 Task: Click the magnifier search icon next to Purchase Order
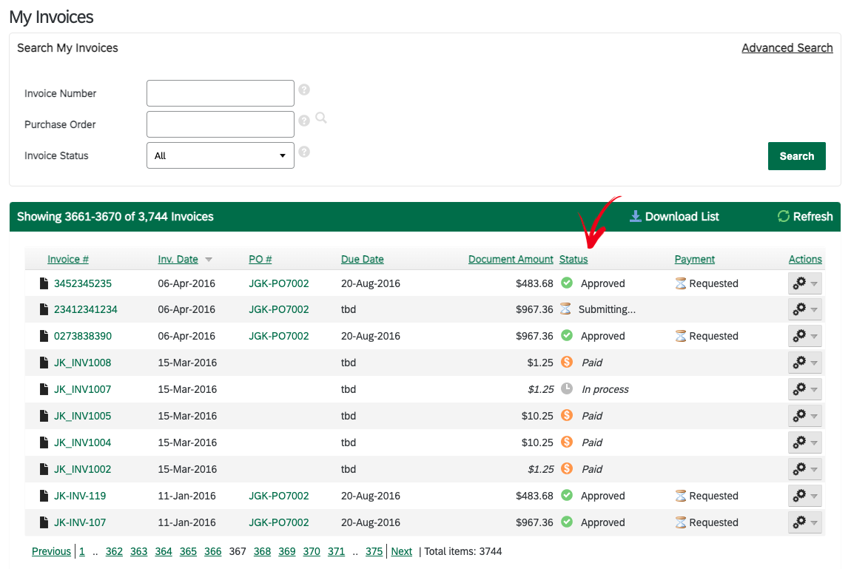(x=321, y=118)
